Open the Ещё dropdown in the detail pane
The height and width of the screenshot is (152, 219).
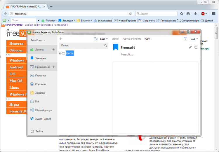[194, 39]
